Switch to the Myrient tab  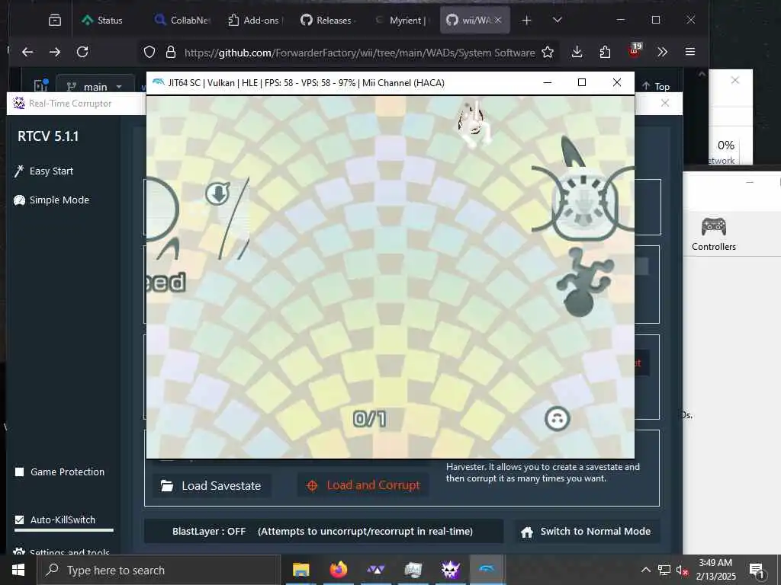pyautogui.click(x=401, y=20)
